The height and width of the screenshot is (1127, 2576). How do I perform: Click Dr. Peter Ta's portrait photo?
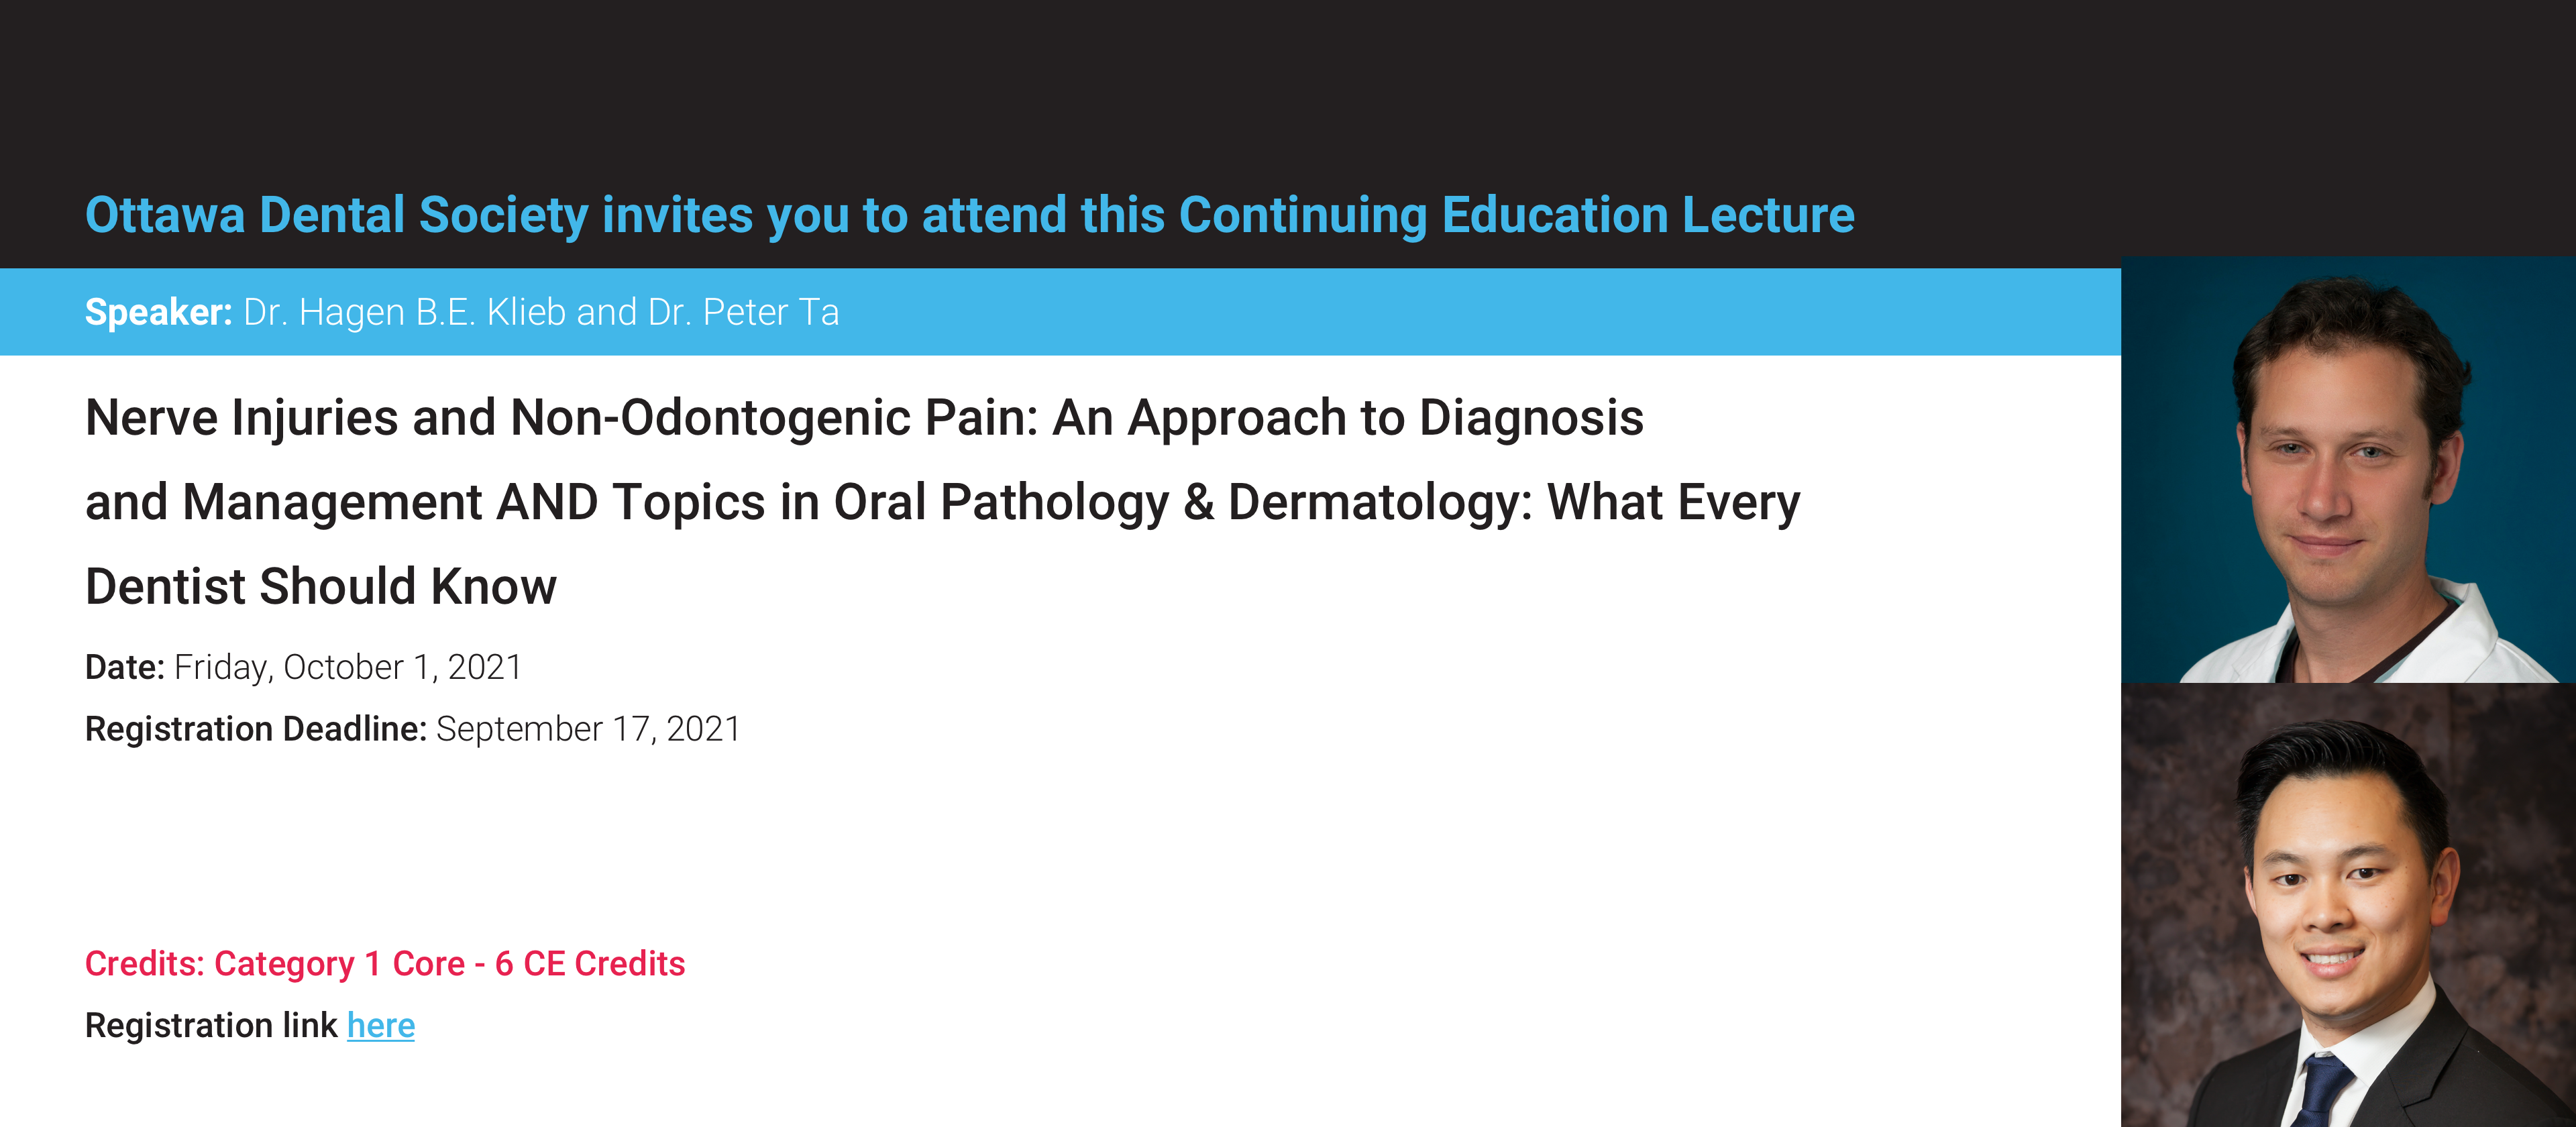[2348, 905]
